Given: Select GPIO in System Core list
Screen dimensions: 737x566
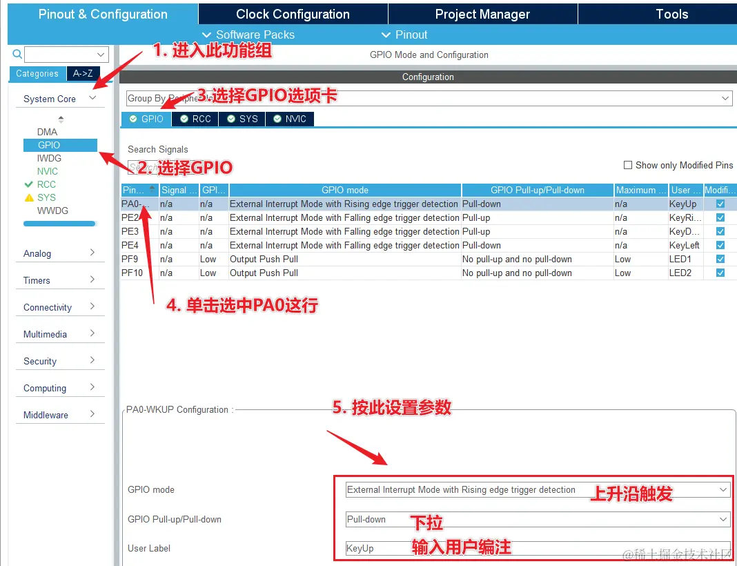Looking at the screenshot, I should pos(60,145).
